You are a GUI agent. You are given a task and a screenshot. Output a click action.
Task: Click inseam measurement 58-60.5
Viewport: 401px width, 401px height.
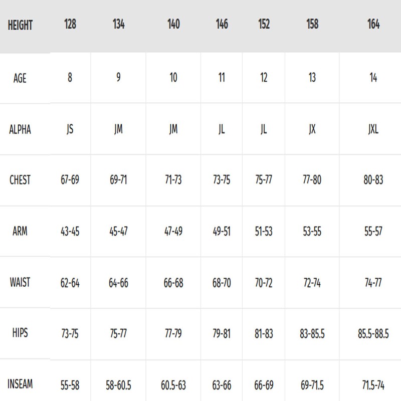(118, 385)
